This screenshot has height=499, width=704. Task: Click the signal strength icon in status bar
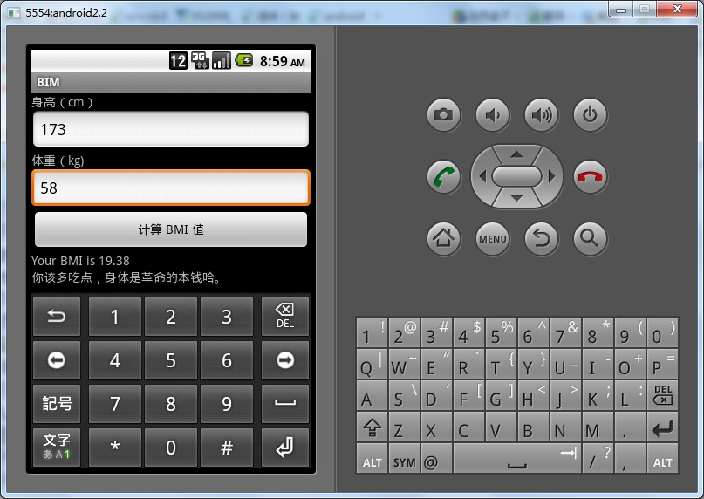222,61
